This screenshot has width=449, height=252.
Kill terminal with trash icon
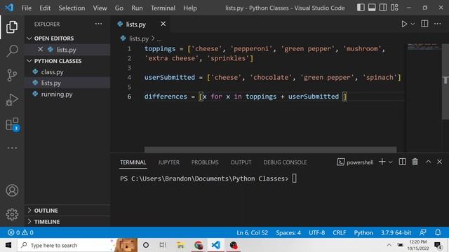[x=415, y=162]
